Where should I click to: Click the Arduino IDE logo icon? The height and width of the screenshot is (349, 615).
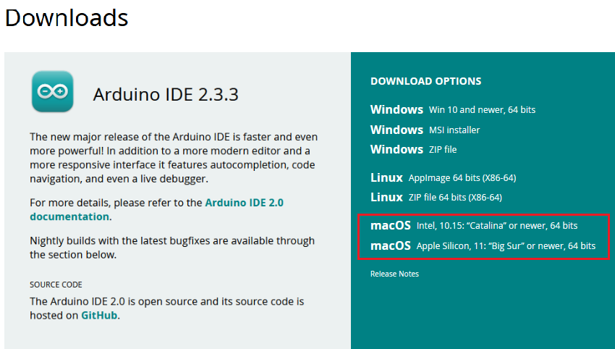(53, 91)
